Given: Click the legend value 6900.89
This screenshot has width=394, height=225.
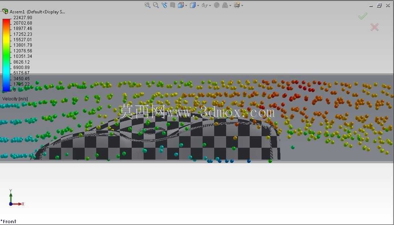Looking at the screenshot, I should [x=21, y=68].
